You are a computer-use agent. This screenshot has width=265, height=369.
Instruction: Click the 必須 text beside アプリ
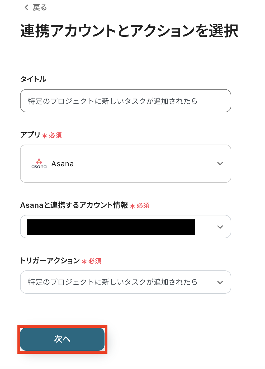(55, 135)
